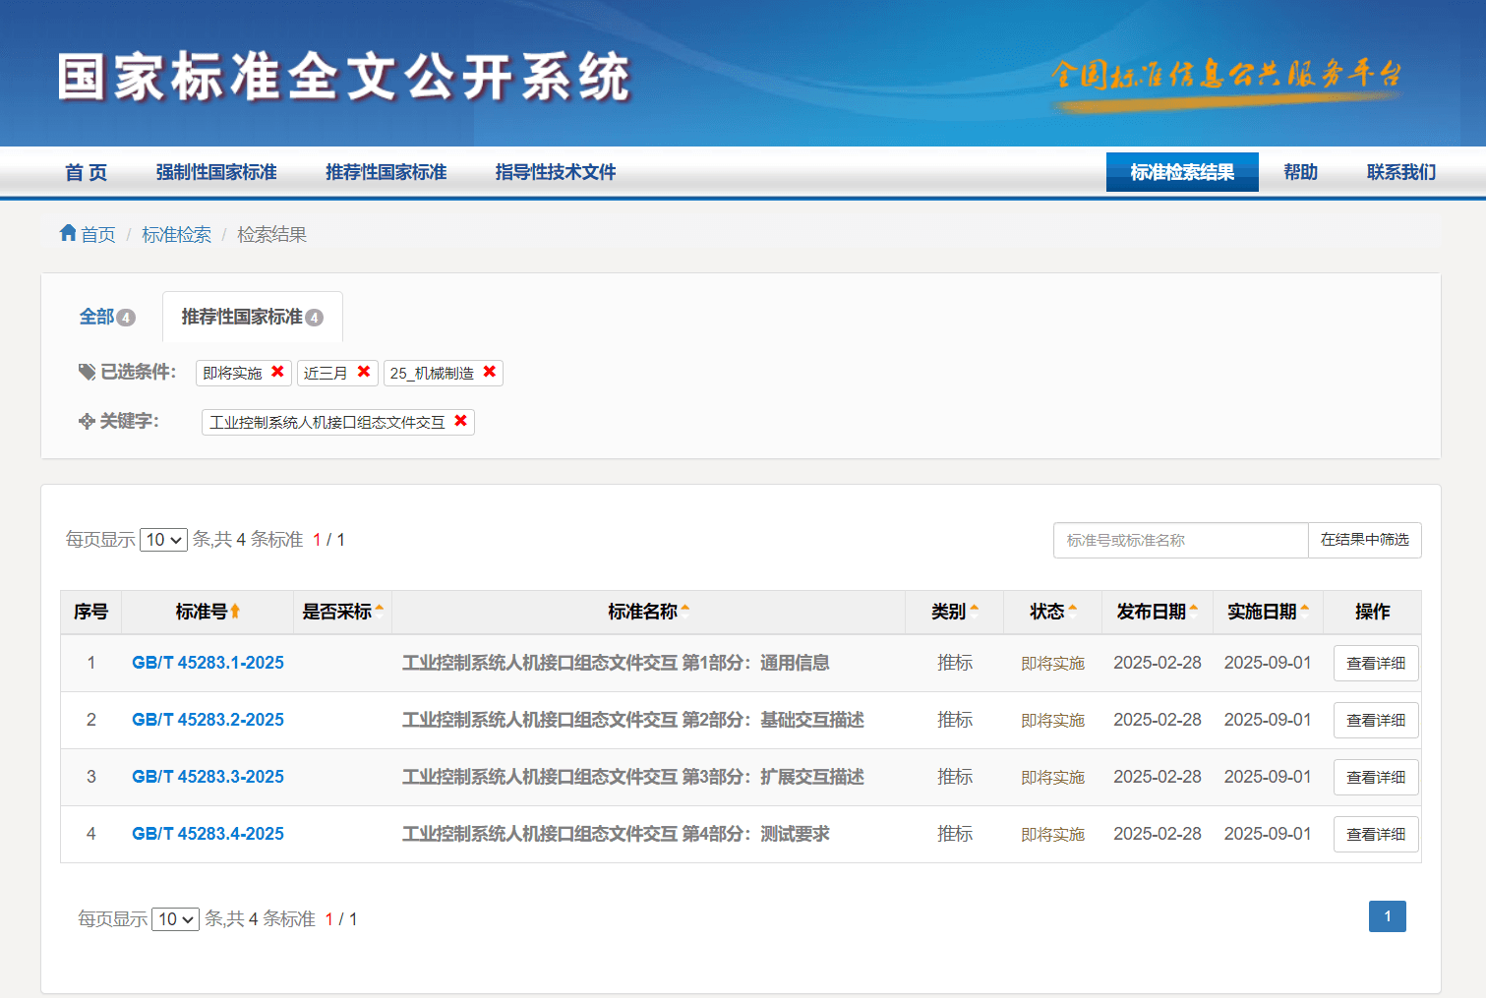1486x999 pixels.
Task: Click 首页 breadcrumb link
Action: pos(97,234)
